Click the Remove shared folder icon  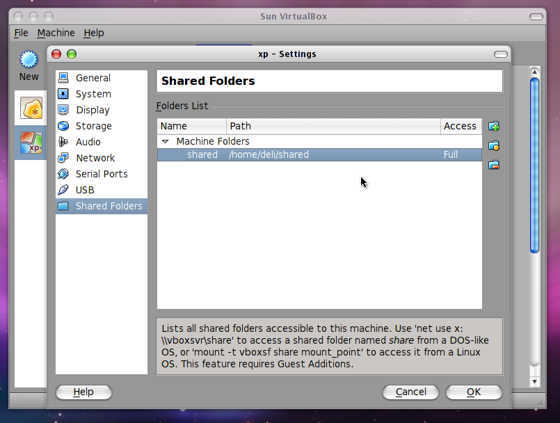pos(494,165)
